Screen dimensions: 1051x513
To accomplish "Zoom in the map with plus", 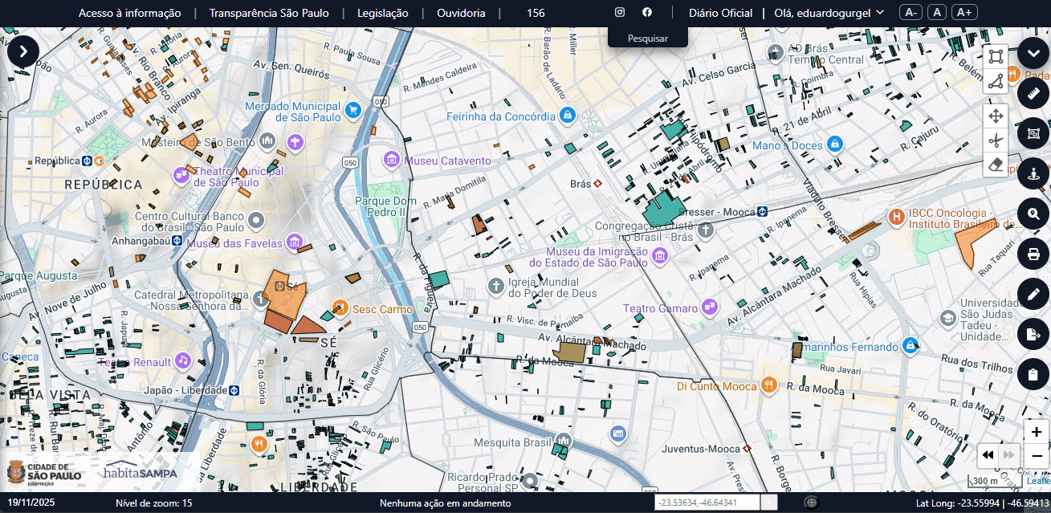I will point(1037,432).
